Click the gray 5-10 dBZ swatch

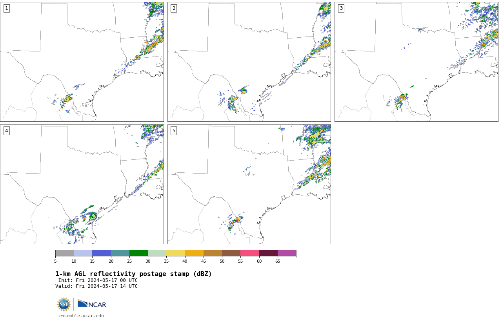tap(64, 253)
